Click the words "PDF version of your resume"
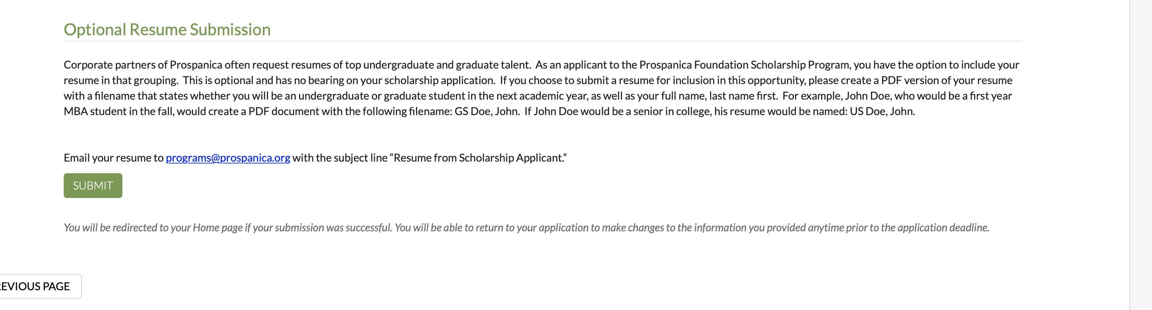Viewport: 1152px width, 310px height. (x=946, y=80)
